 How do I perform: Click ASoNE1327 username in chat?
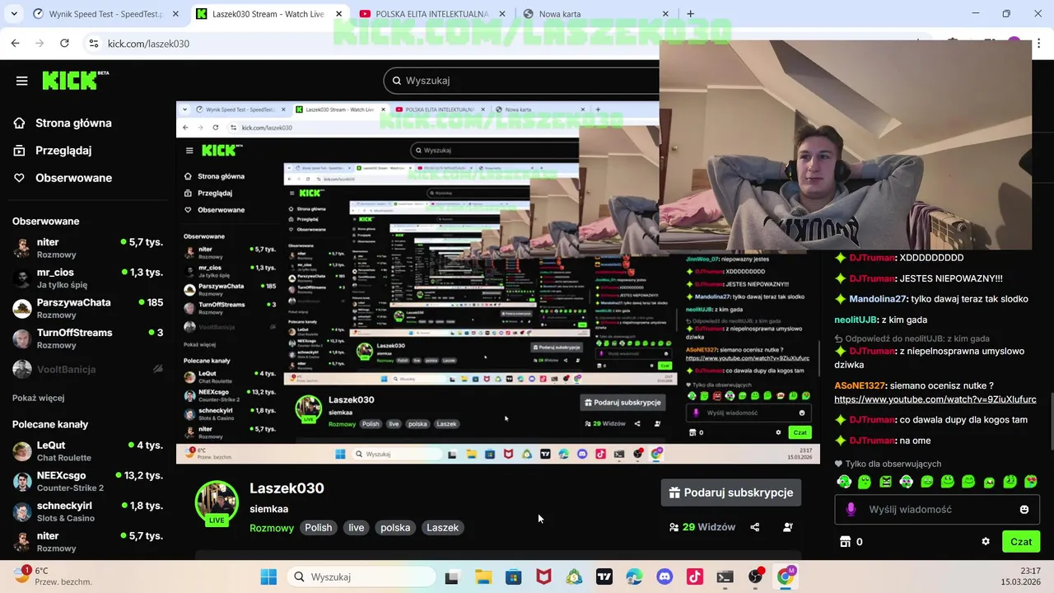tap(860, 385)
